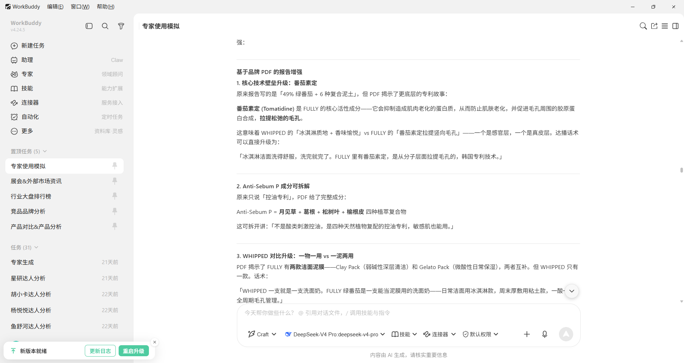Open 连接器 connectors section
The image size is (684, 363).
point(67,102)
